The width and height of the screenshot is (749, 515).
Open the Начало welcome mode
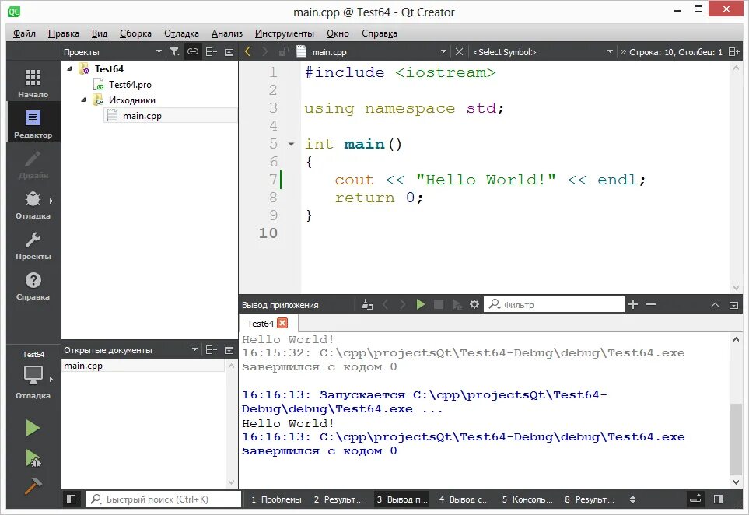[33, 82]
